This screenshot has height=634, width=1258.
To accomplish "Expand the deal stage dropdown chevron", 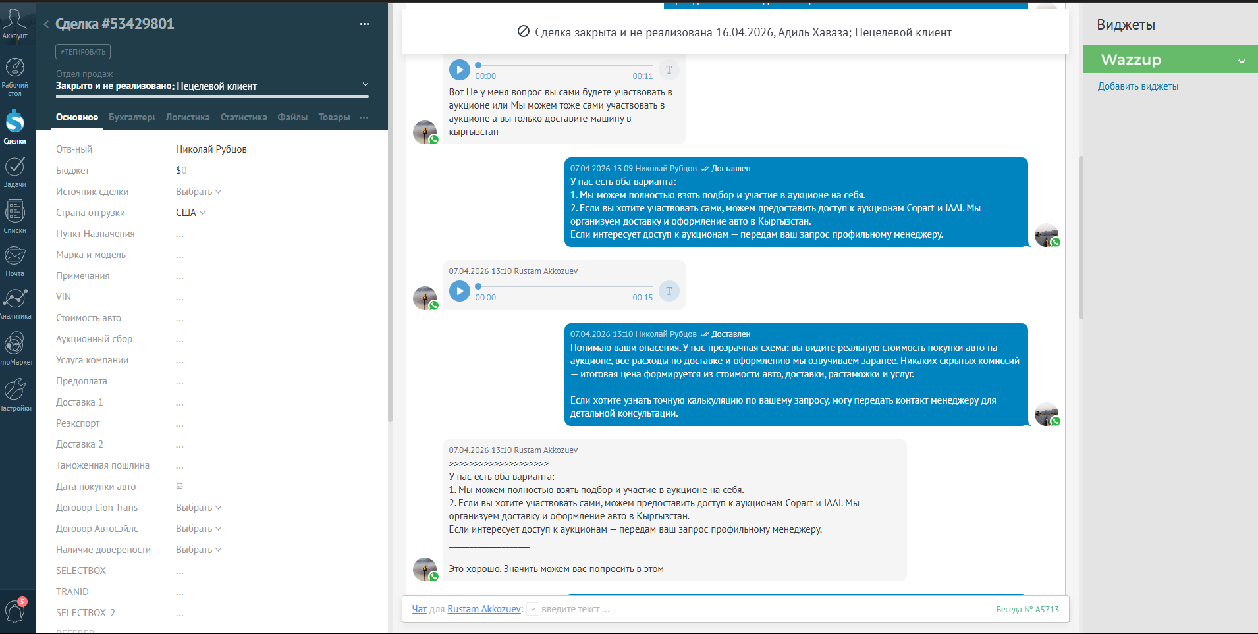I will (x=366, y=84).
